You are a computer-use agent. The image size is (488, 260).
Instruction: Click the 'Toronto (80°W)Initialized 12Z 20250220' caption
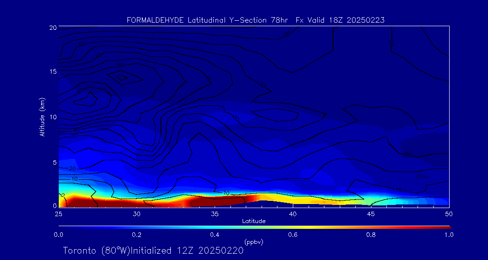[153, 251]
